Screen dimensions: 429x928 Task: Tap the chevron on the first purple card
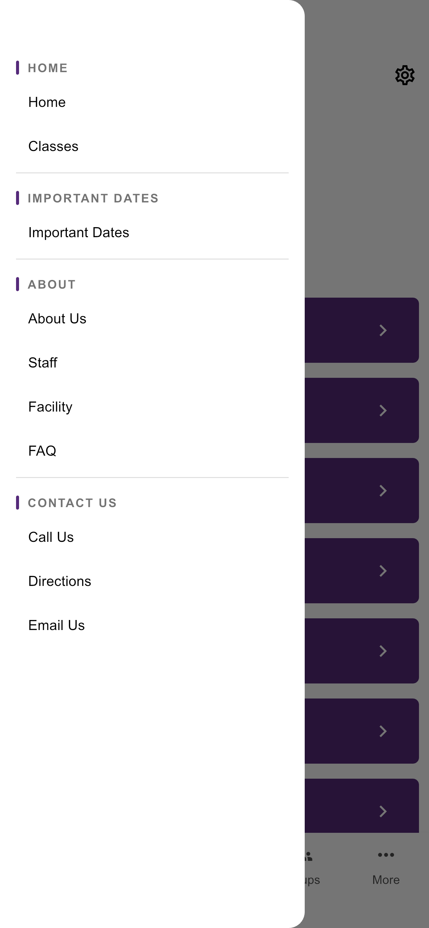[383, 330]
